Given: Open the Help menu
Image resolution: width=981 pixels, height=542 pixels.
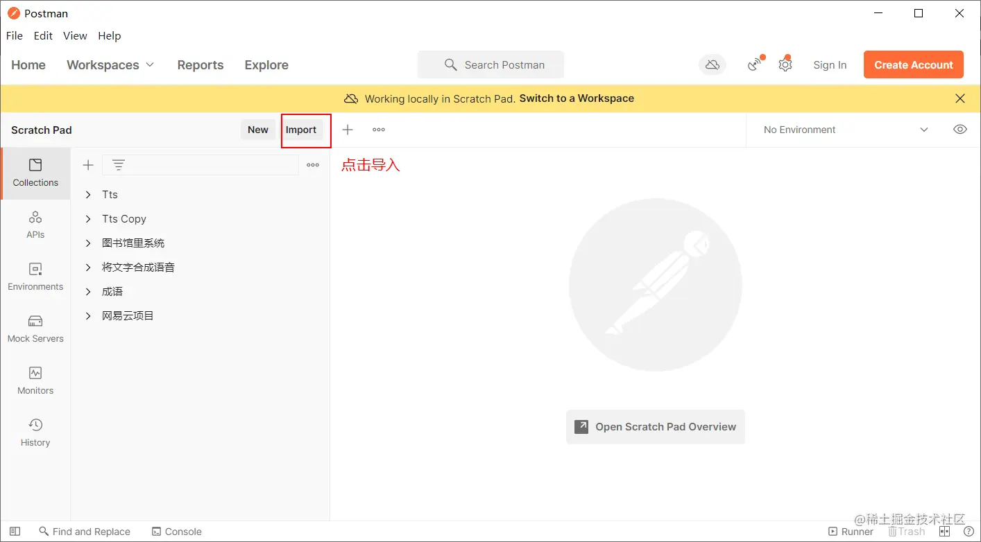Looking at the screenshot, I should point(110,36).
